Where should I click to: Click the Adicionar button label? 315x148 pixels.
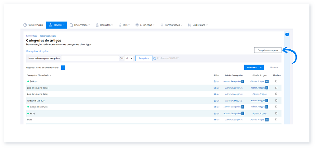pos(252,67)
